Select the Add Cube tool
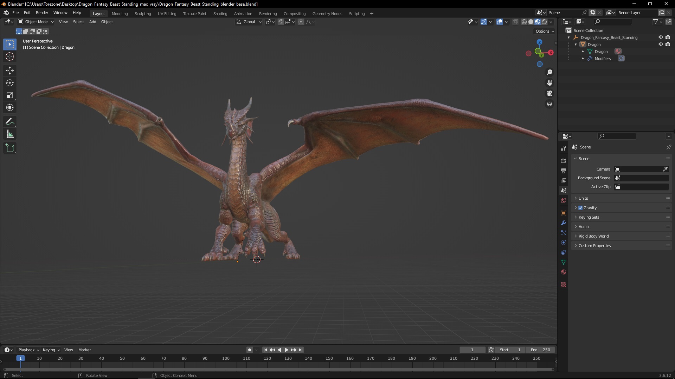Screen dimensions: 675x379 (x=10, y=148)
